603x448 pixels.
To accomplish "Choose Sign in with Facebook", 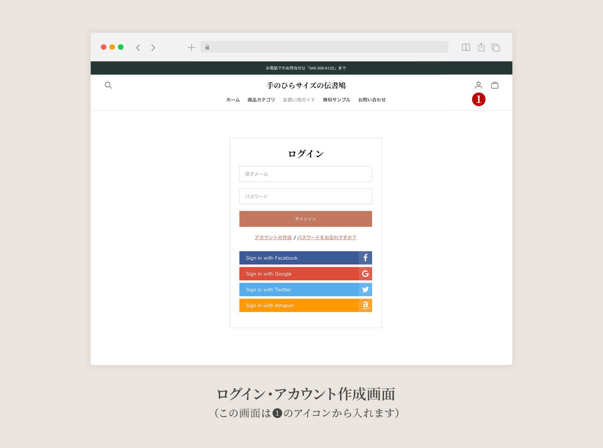I will click(x=306, y=258).
